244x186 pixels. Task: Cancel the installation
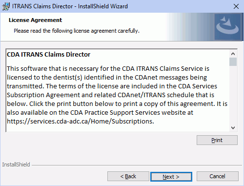[x=218, y=176]
